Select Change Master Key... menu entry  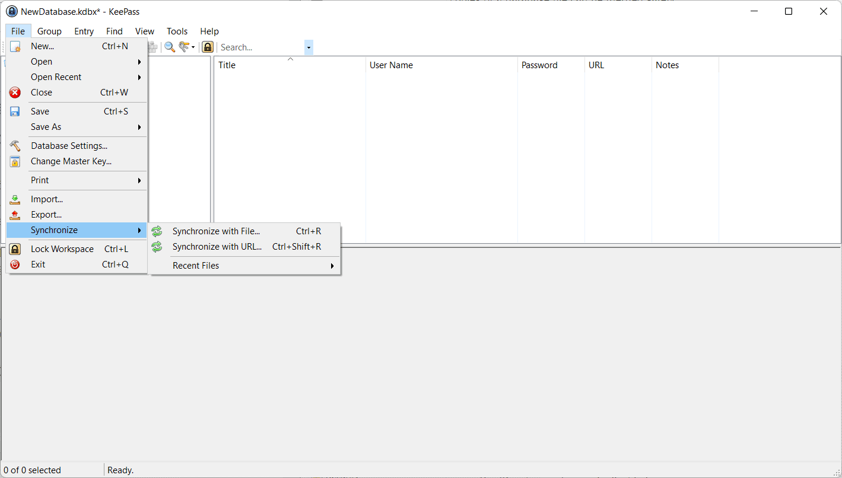click(x=77, y=161)
